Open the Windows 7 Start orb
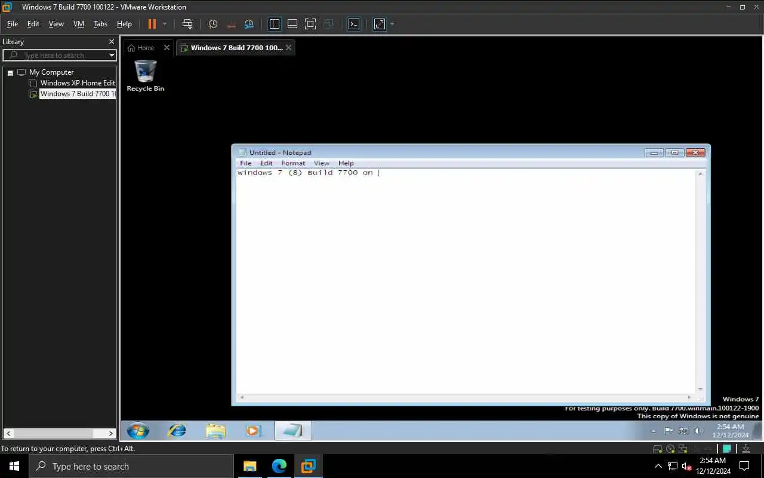This screenshot has height=478, width=764. [138, 431]
